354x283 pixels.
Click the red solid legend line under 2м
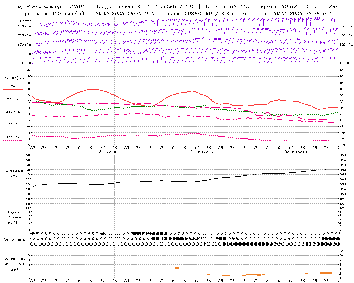[x=13, y=89]
